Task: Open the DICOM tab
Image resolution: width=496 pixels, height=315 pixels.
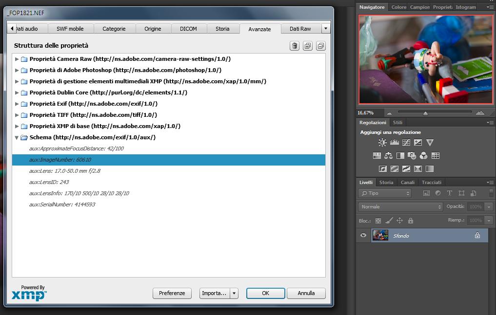Action: pyautogui.click(x=188, y=29)
